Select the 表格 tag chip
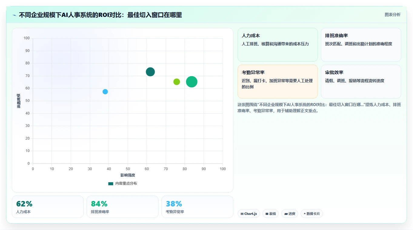Image resolution: width=413 pixels, height=230 pixels. [x=271, y=214]
